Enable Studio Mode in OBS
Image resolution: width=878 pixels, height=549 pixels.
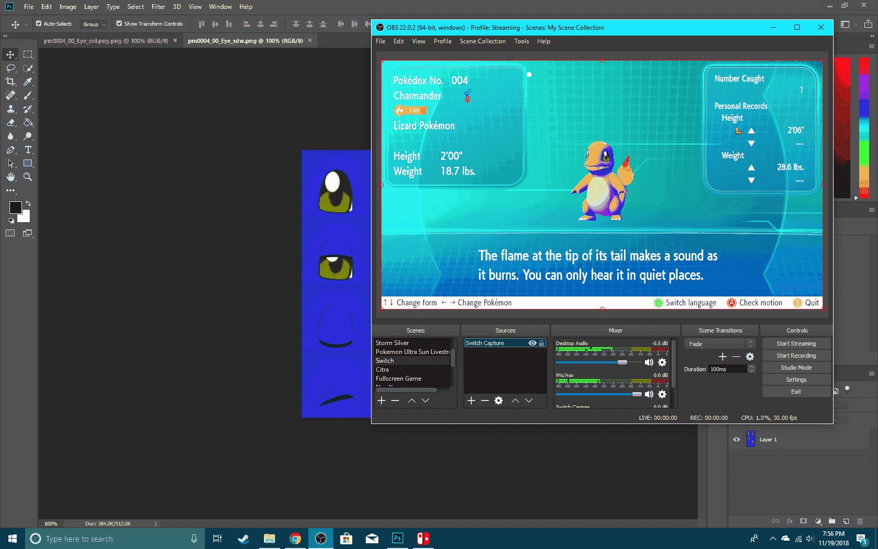click(796, 368)
